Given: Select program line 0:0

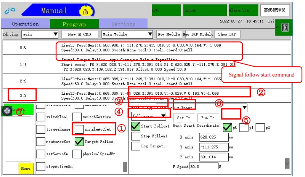Looking at the screenshot, I should [147, 48].
